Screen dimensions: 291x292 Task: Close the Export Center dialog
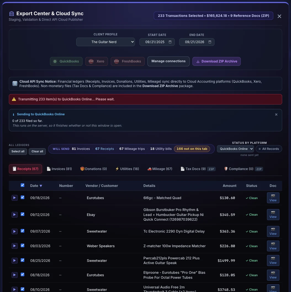(279, 16)
